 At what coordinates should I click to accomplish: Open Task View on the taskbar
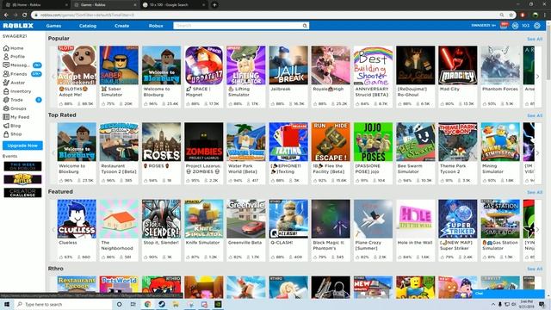pyautogui.click(x=133, y=304)
